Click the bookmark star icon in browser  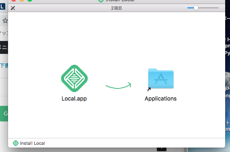[5, 21]
